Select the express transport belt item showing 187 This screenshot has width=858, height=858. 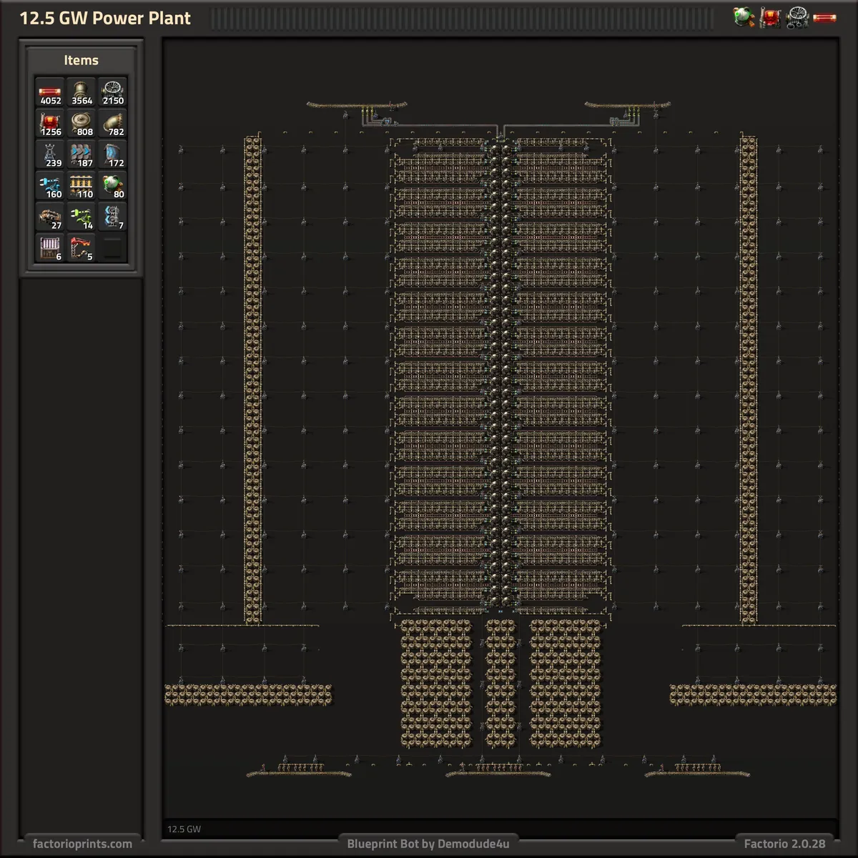pyautogui.click(x=82, y=154)
